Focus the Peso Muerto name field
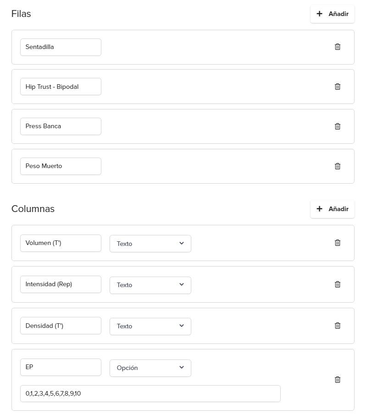 tap(61, 166)
